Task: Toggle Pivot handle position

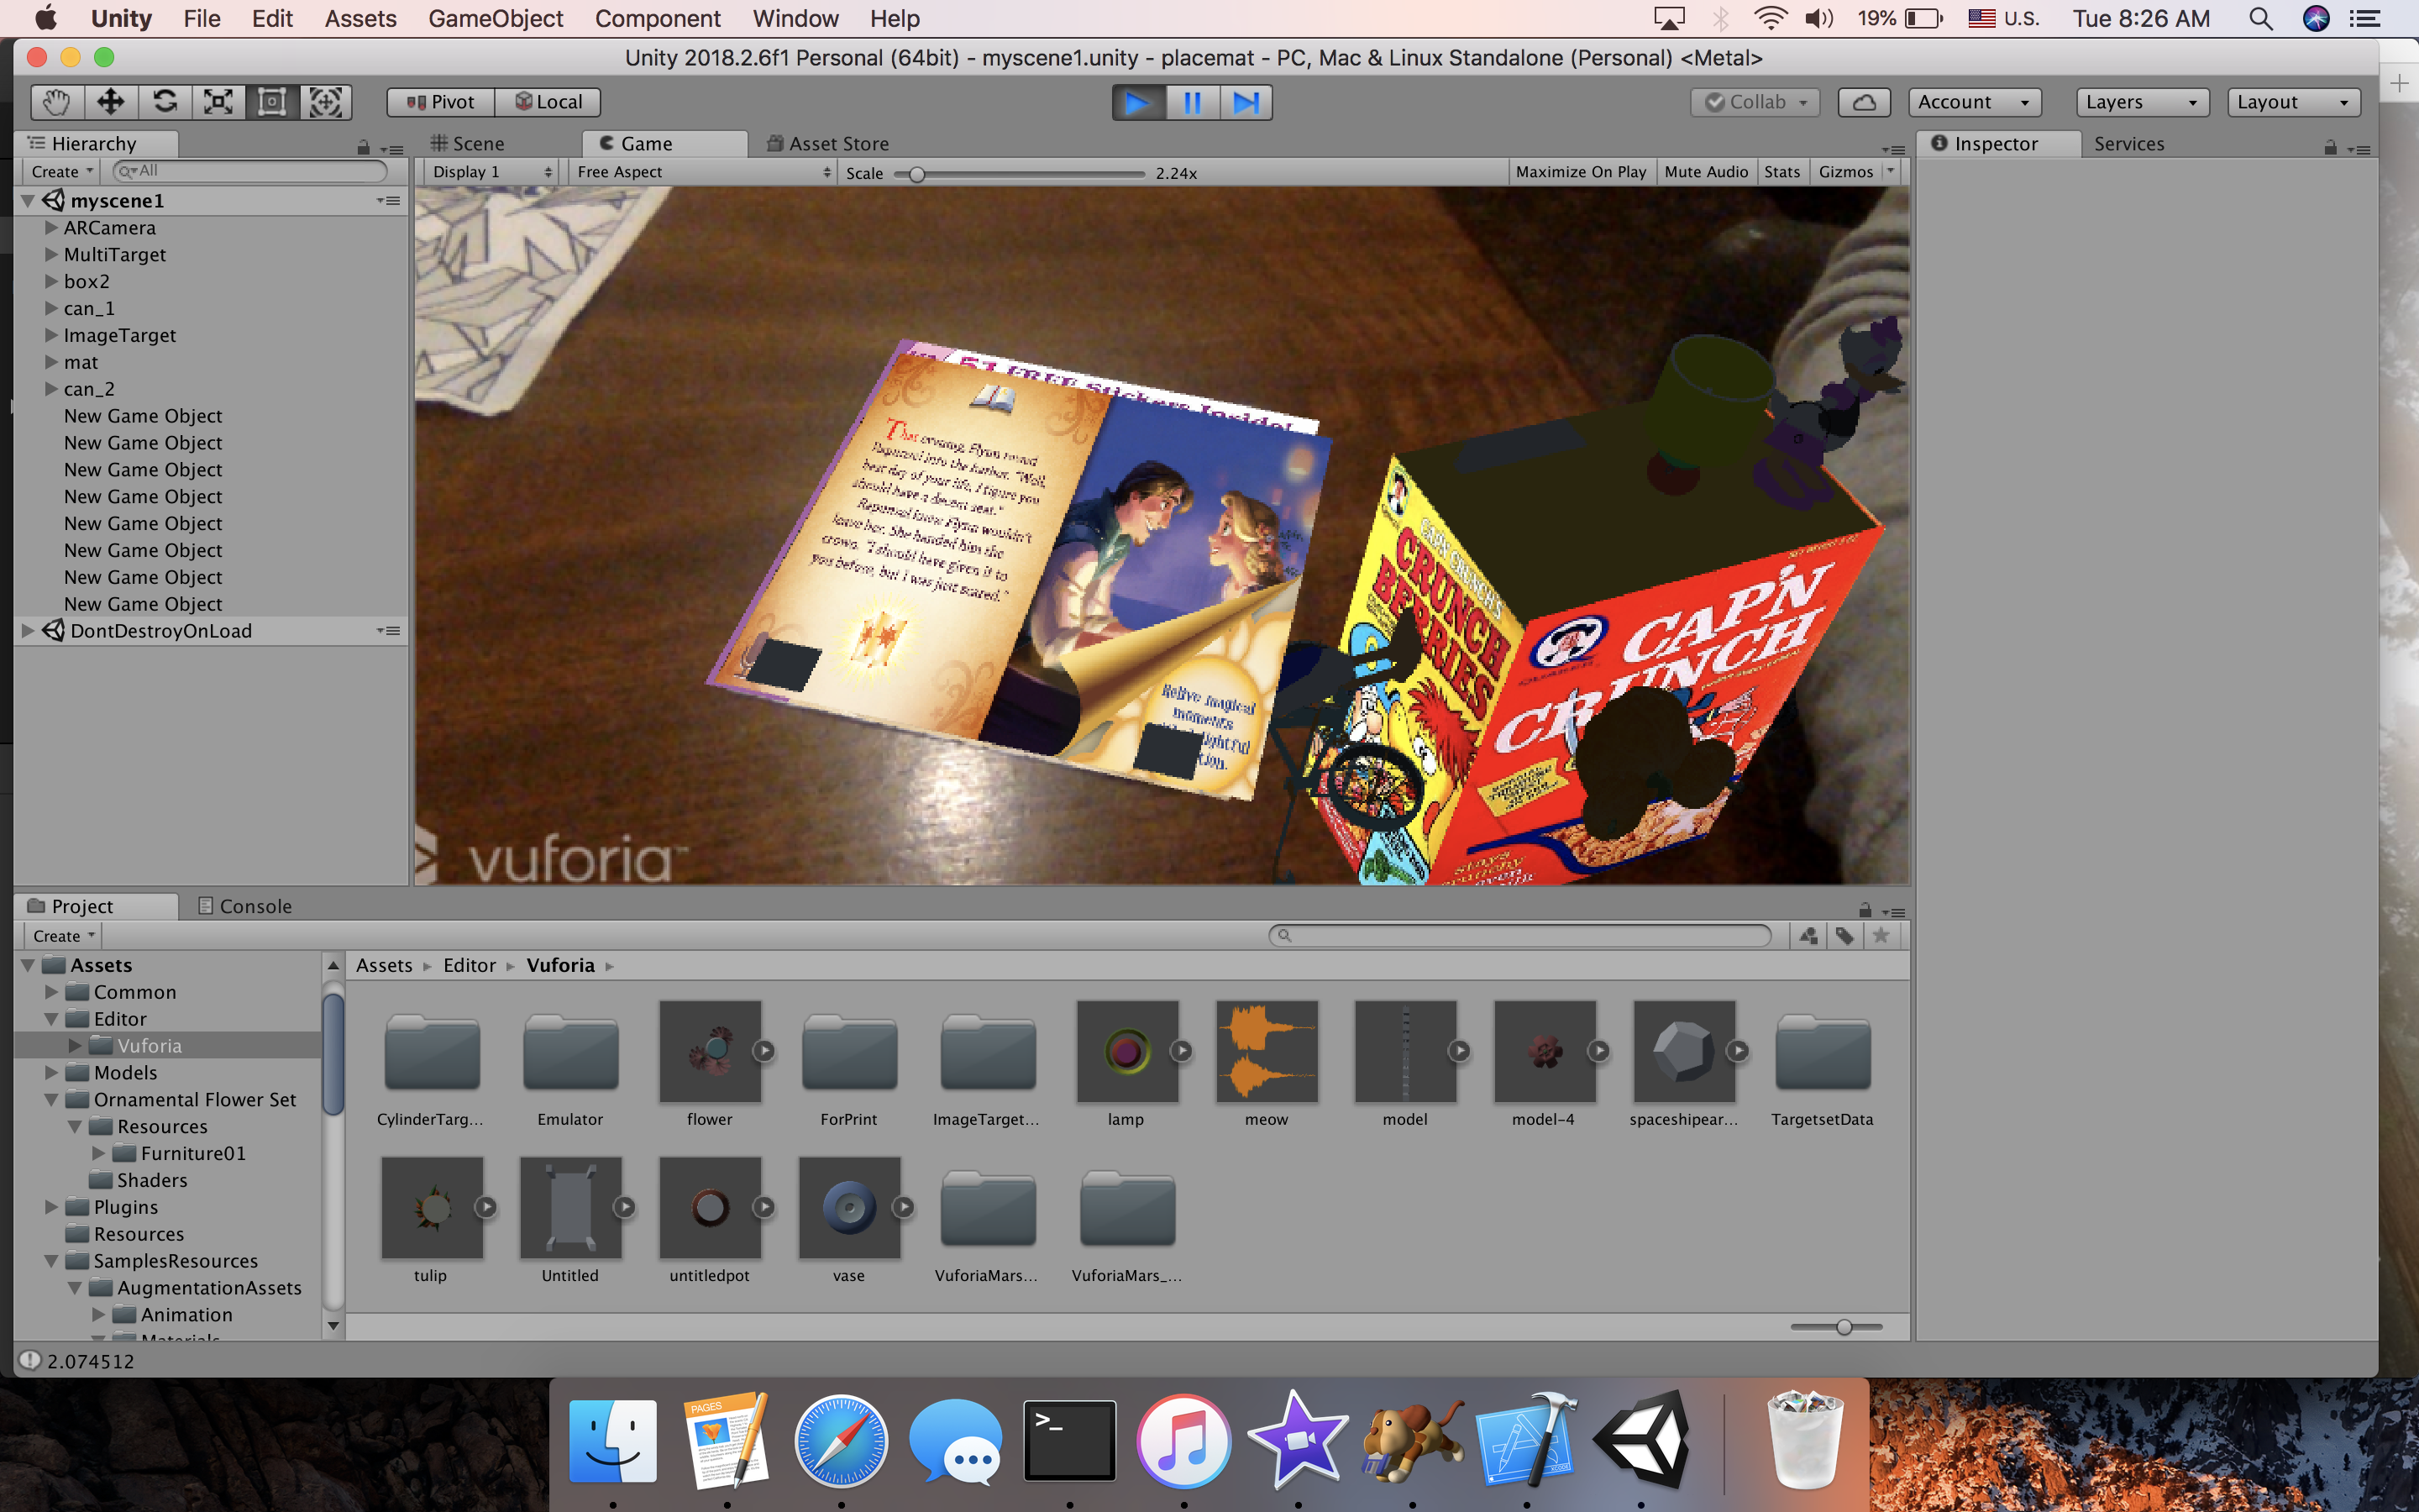Action: click(441, 102)
